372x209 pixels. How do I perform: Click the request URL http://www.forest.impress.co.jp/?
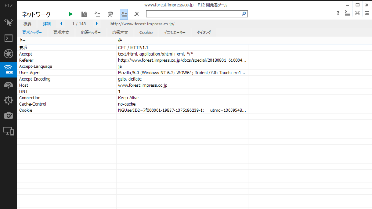tap(142, 24)
